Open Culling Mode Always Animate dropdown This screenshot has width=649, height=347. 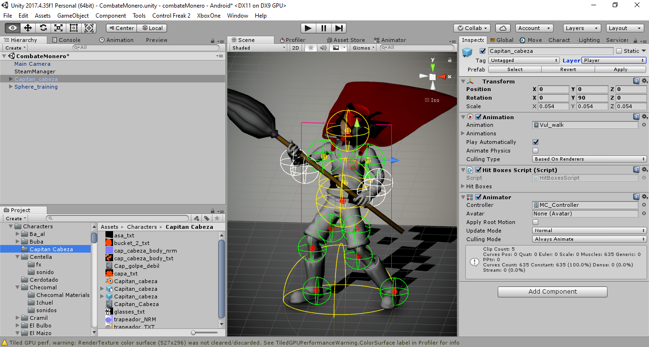589,239
